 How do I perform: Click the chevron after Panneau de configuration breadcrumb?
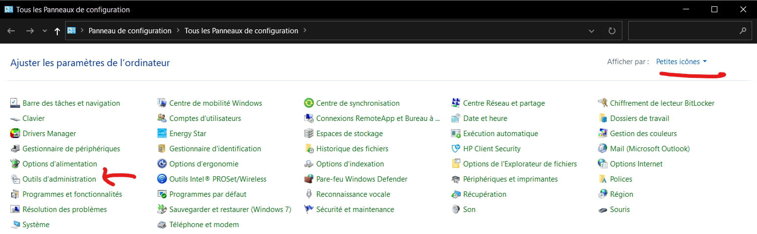point(178,31)
